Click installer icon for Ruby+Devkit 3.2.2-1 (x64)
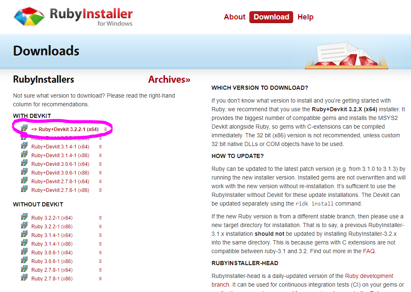 (24, 128)
